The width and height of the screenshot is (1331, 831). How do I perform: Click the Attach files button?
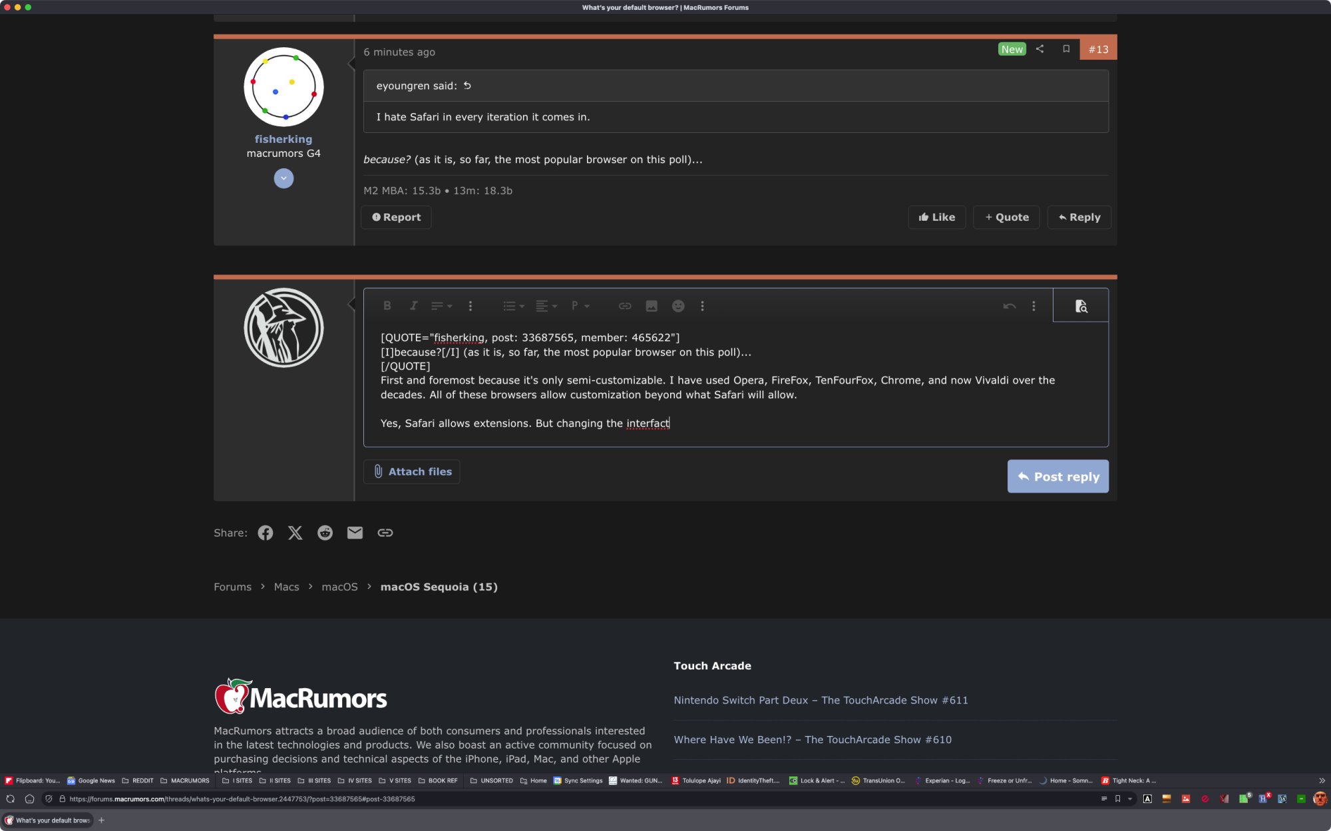tap(412, 471)
